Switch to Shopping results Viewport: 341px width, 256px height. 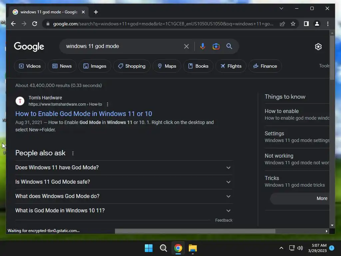[x=132, y=66]
